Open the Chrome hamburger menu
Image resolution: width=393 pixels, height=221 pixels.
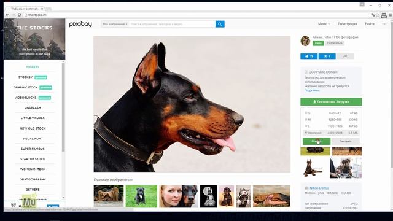391,15
